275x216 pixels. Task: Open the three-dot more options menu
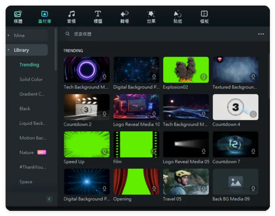261,34
